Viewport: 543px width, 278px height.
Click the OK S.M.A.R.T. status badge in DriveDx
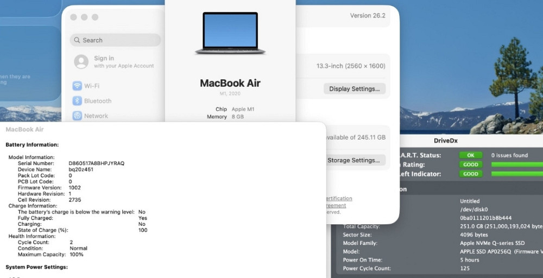click(471, 155)
